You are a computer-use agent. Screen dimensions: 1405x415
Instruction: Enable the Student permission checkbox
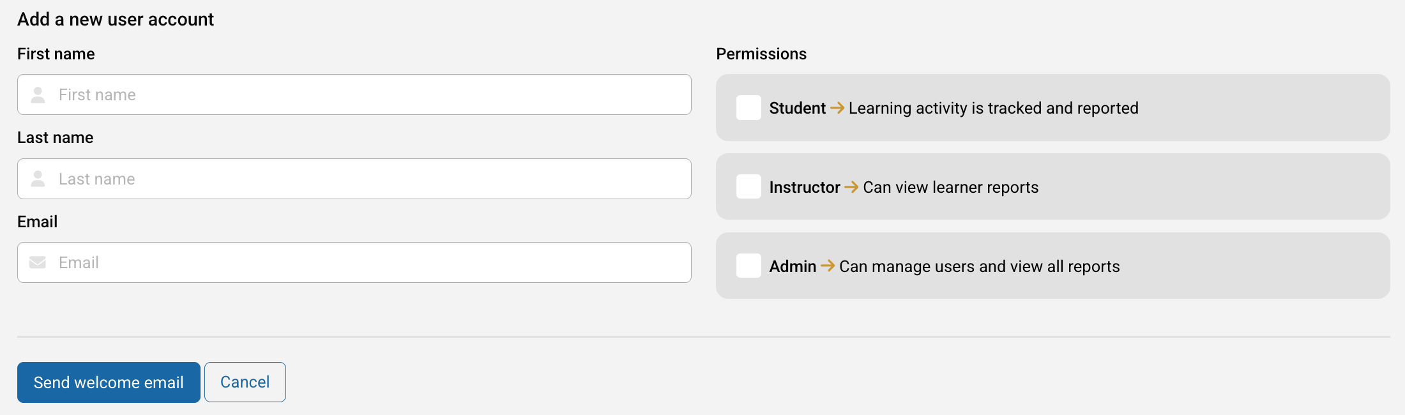click(748, 108)
